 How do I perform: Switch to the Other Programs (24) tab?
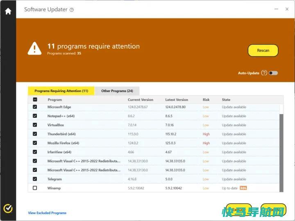pyautogui.click(x=117, y=91)
